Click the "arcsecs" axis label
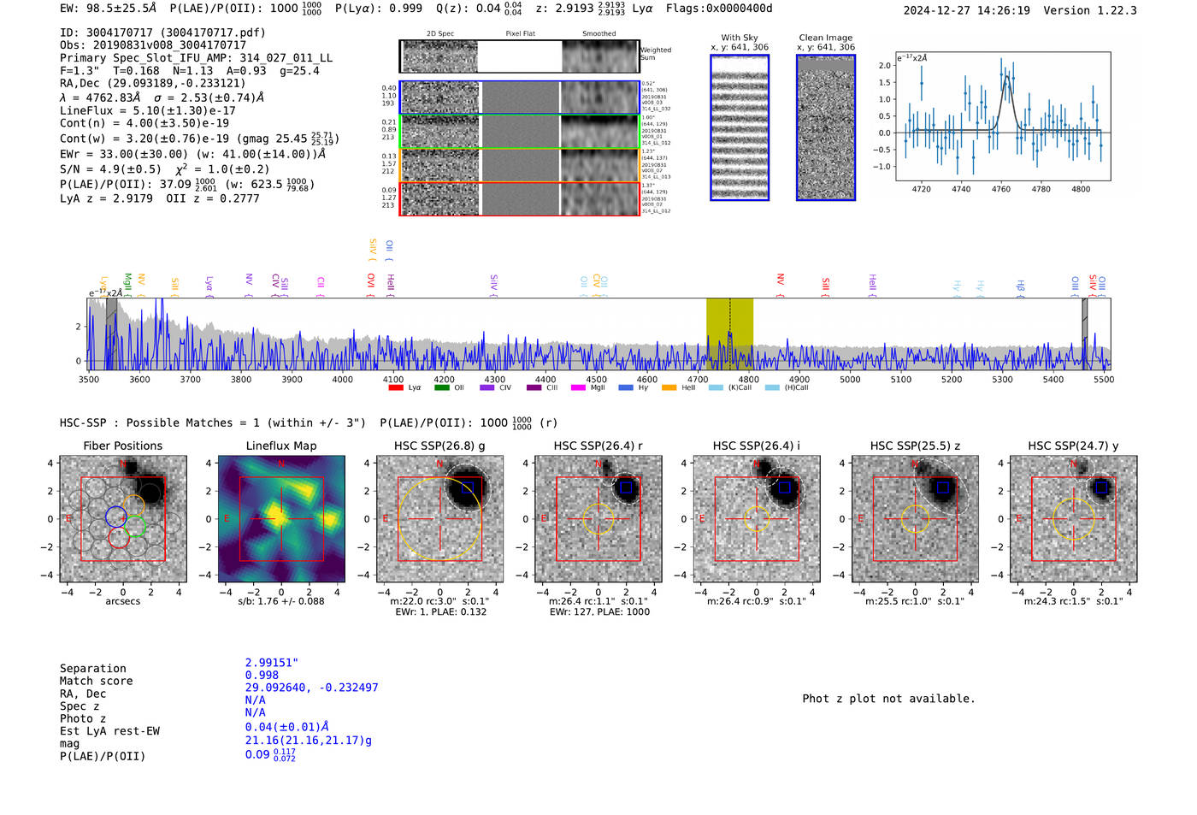 pyautogui.click(x=123, y=601)
